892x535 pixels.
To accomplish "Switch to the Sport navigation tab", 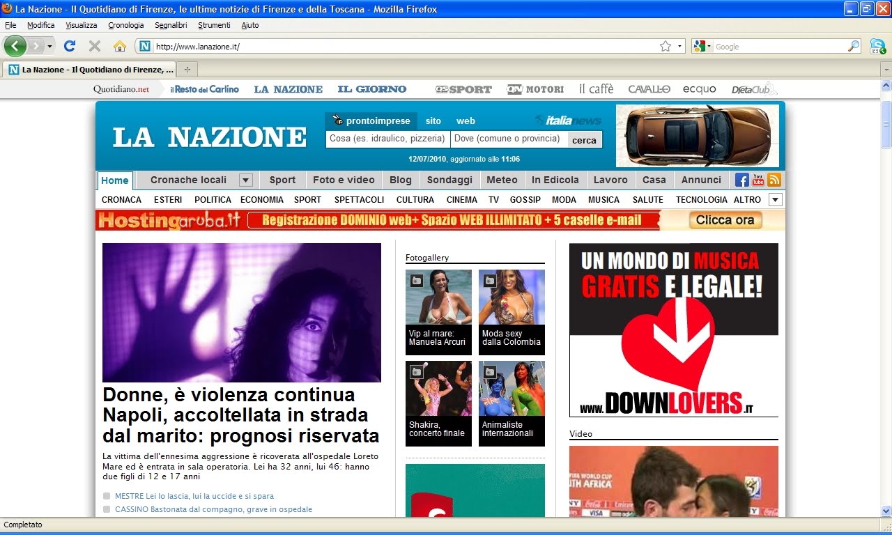I will coord(282,180).
